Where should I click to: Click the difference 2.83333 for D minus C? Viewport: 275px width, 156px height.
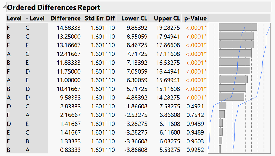(70, 106)
